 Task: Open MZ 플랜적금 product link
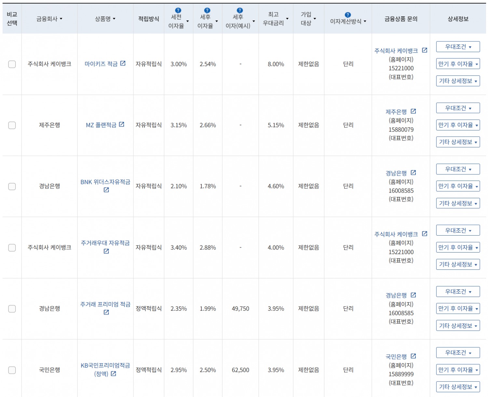pos(101,125)
